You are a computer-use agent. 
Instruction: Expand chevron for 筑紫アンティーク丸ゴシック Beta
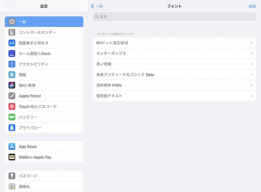[251, 75]
